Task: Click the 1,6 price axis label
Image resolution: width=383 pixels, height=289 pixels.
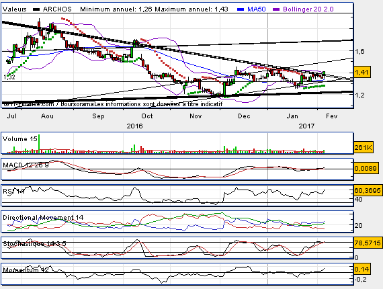Action: click(359, 51)
